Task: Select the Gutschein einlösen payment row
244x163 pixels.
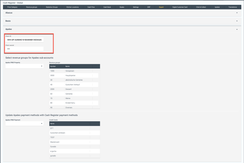Action: [75, 133]
